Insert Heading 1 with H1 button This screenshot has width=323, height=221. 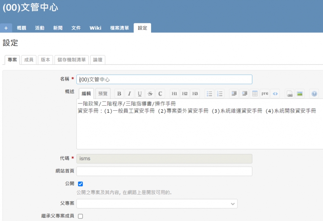(x=174, y=93)
